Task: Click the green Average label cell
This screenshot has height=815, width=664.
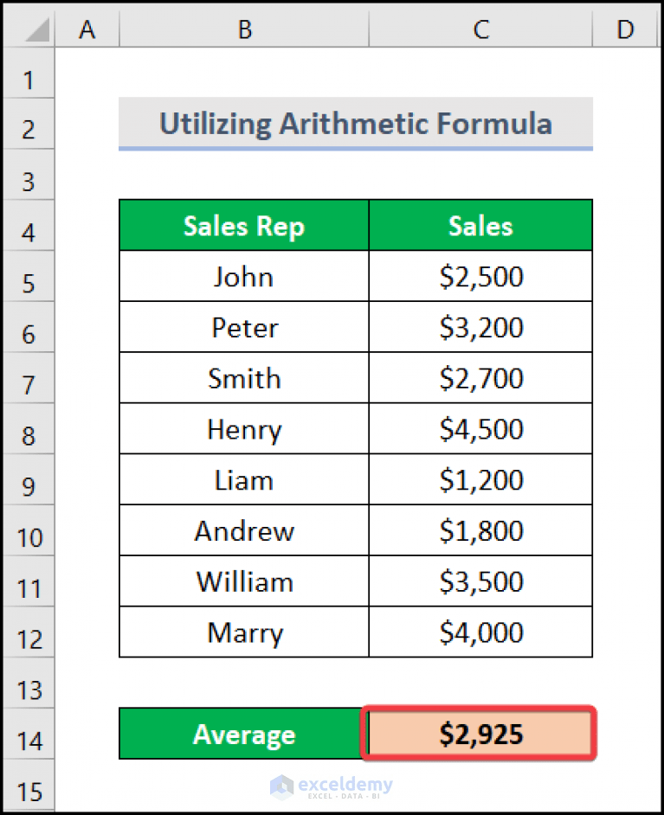Action: coord(244,734)
